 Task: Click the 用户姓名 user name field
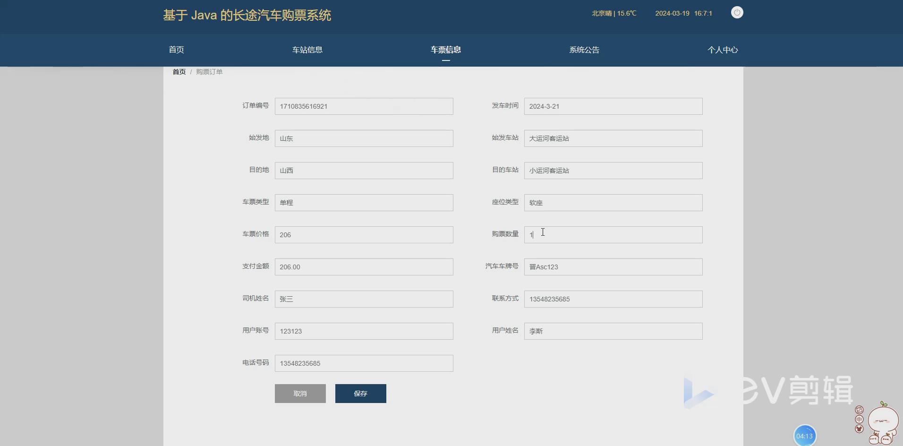613,331
